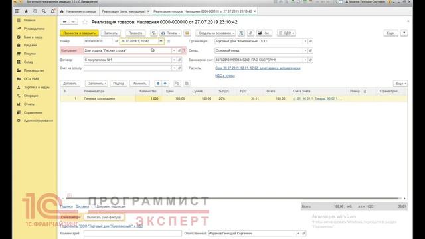425x239 pixels.
Task: Go forward with right arrow button
Action: 73,22
